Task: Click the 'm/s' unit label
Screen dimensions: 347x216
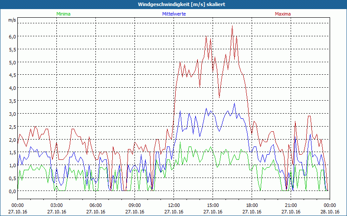Action: click(x=12, y=20)
